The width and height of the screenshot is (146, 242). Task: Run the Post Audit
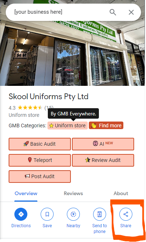click(x=40, y=176)
